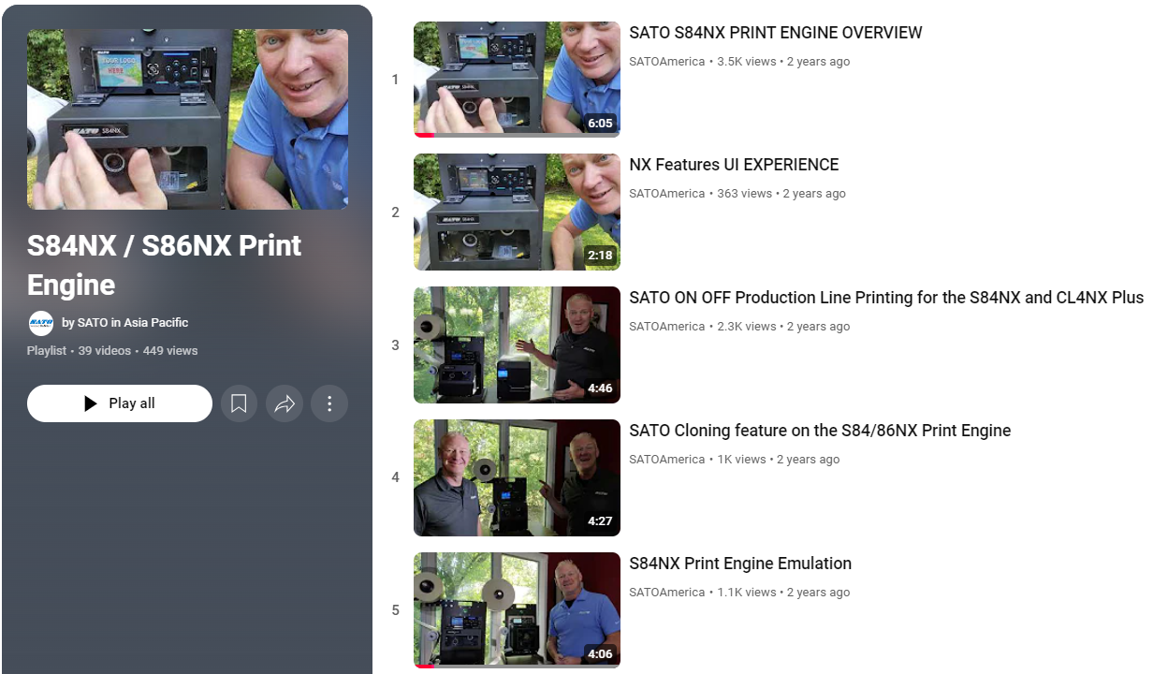Click the thumbnail of video 2
The height and width of the screenshot is (674, 1153).
[517, 212]
